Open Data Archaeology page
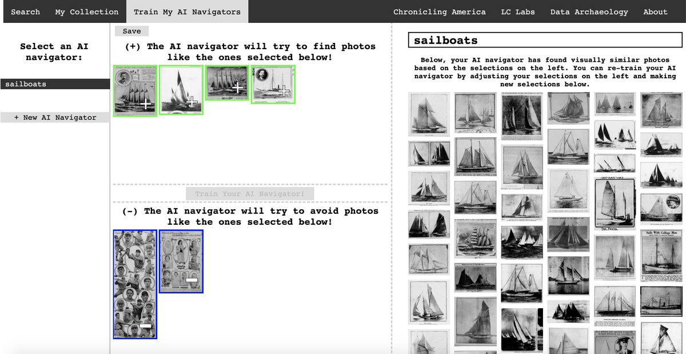Viewport: 686px width, 354px height. (x=589, y=11)
